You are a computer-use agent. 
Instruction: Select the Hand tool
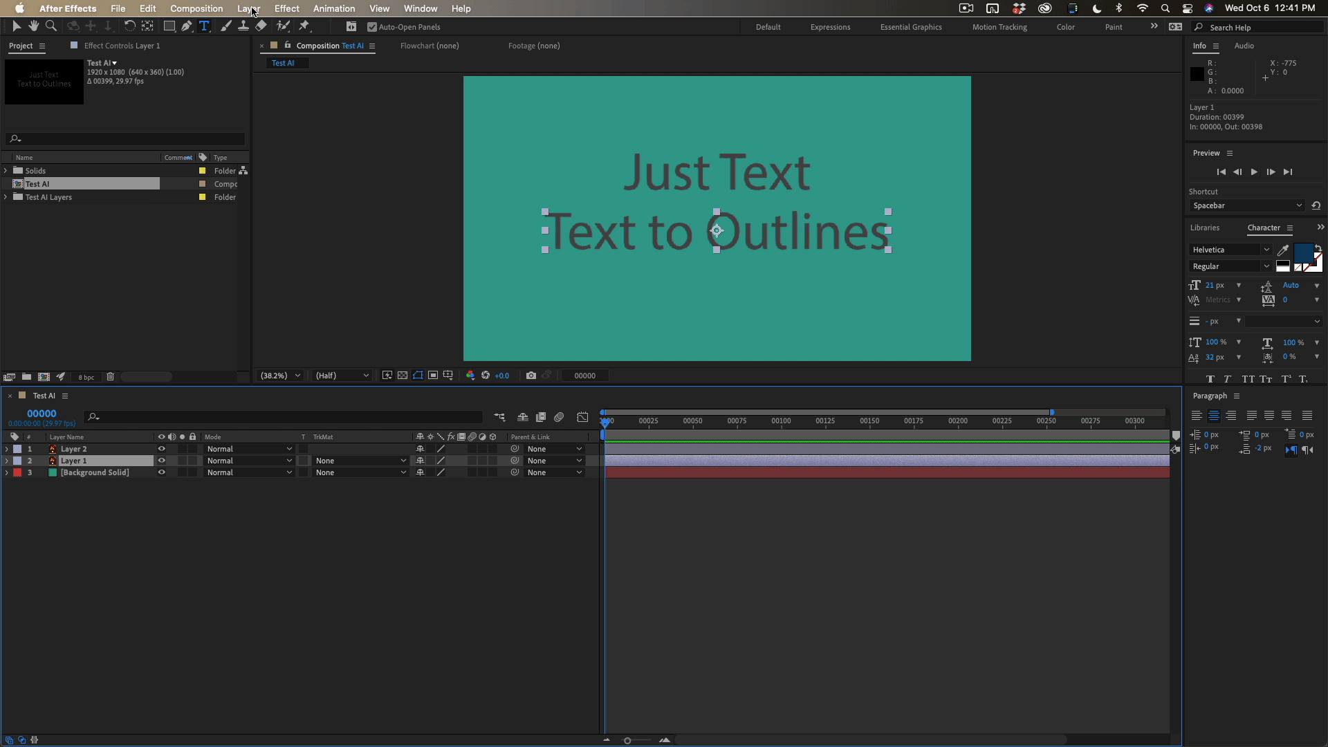tap(33, 26)
